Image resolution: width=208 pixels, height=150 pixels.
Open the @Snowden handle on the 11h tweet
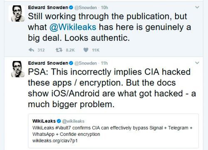(86, 63)
